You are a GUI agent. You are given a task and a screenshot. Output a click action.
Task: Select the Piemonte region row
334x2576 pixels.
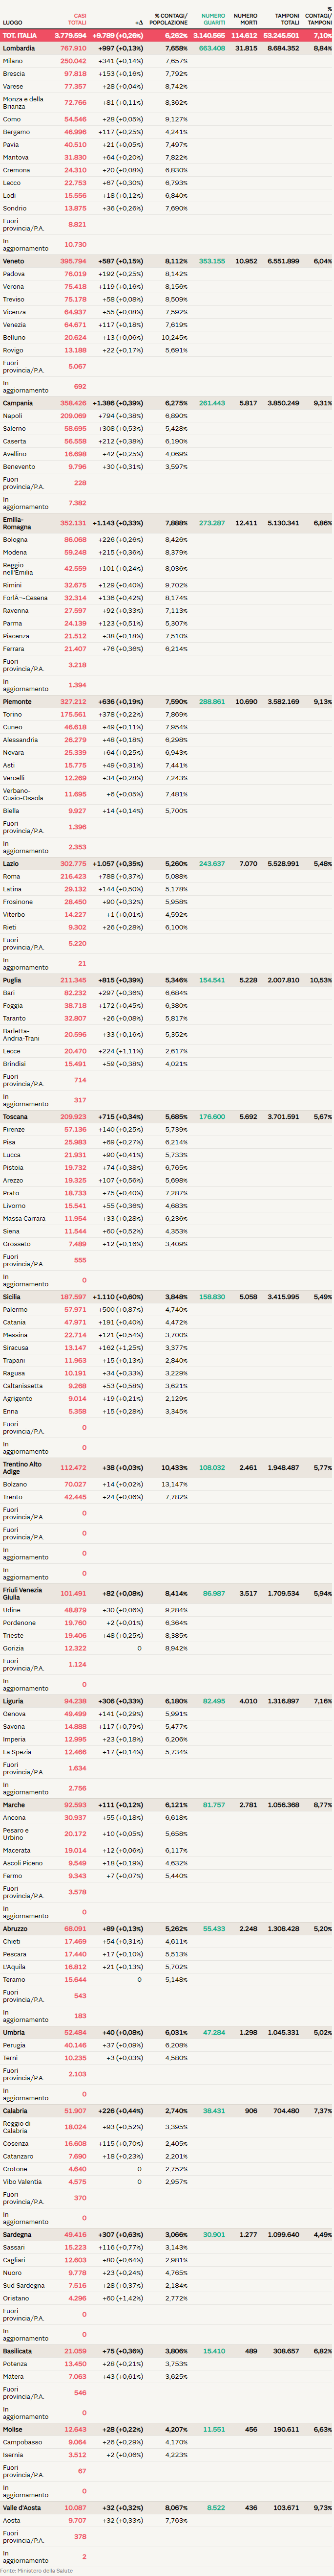(x=17, y=702)
